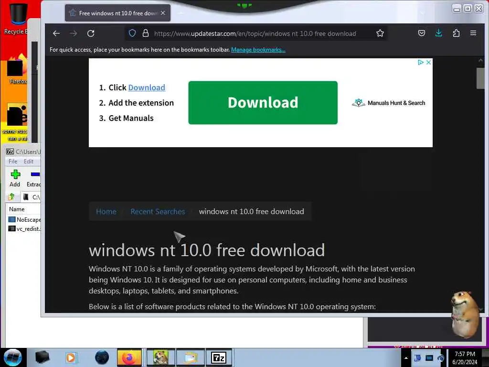Screen dimensions: 489x367
Task: Click the forward navigation arrow
Action: pyautogui.click(x=73, y=33)
